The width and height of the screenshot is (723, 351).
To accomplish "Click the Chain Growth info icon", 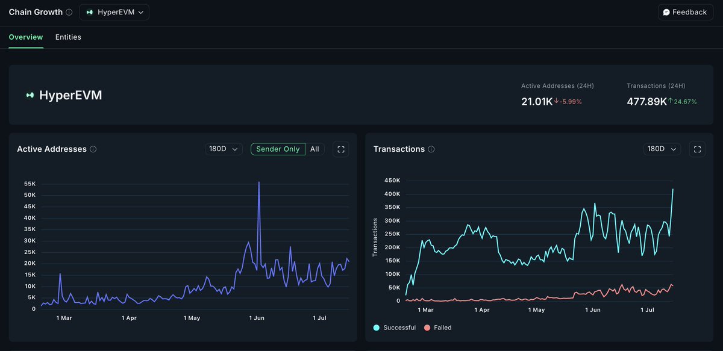I will (69, 12).
